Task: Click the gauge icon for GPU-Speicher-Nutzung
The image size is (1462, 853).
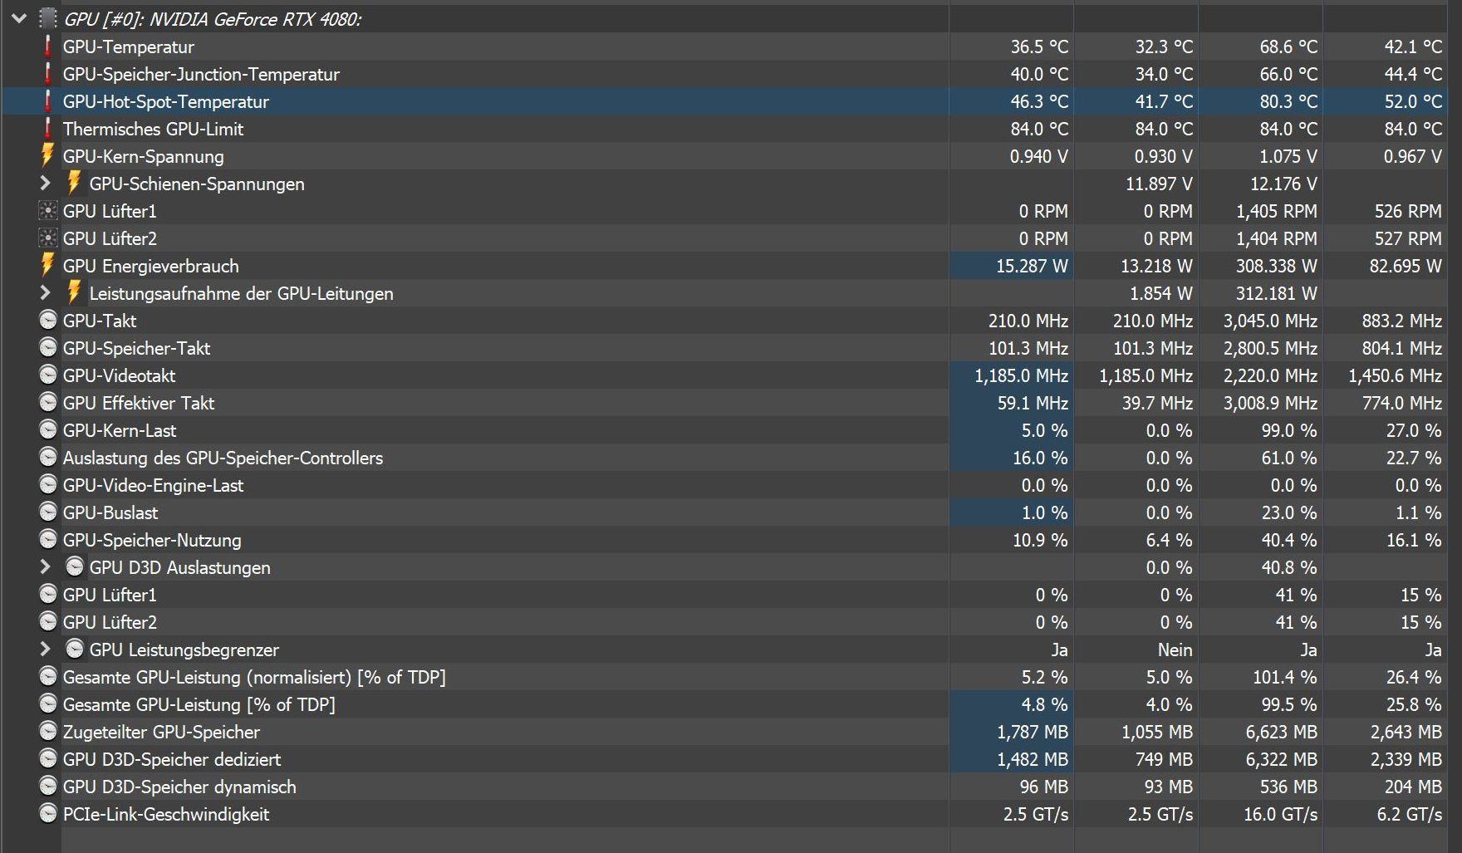Action: (x=48, y=540)
